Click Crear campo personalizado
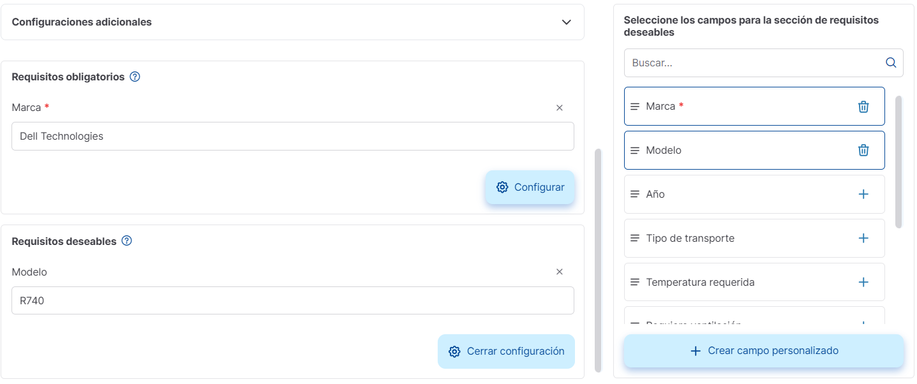The width and height of the screenshot is (917, 384). tap(763, 350)
